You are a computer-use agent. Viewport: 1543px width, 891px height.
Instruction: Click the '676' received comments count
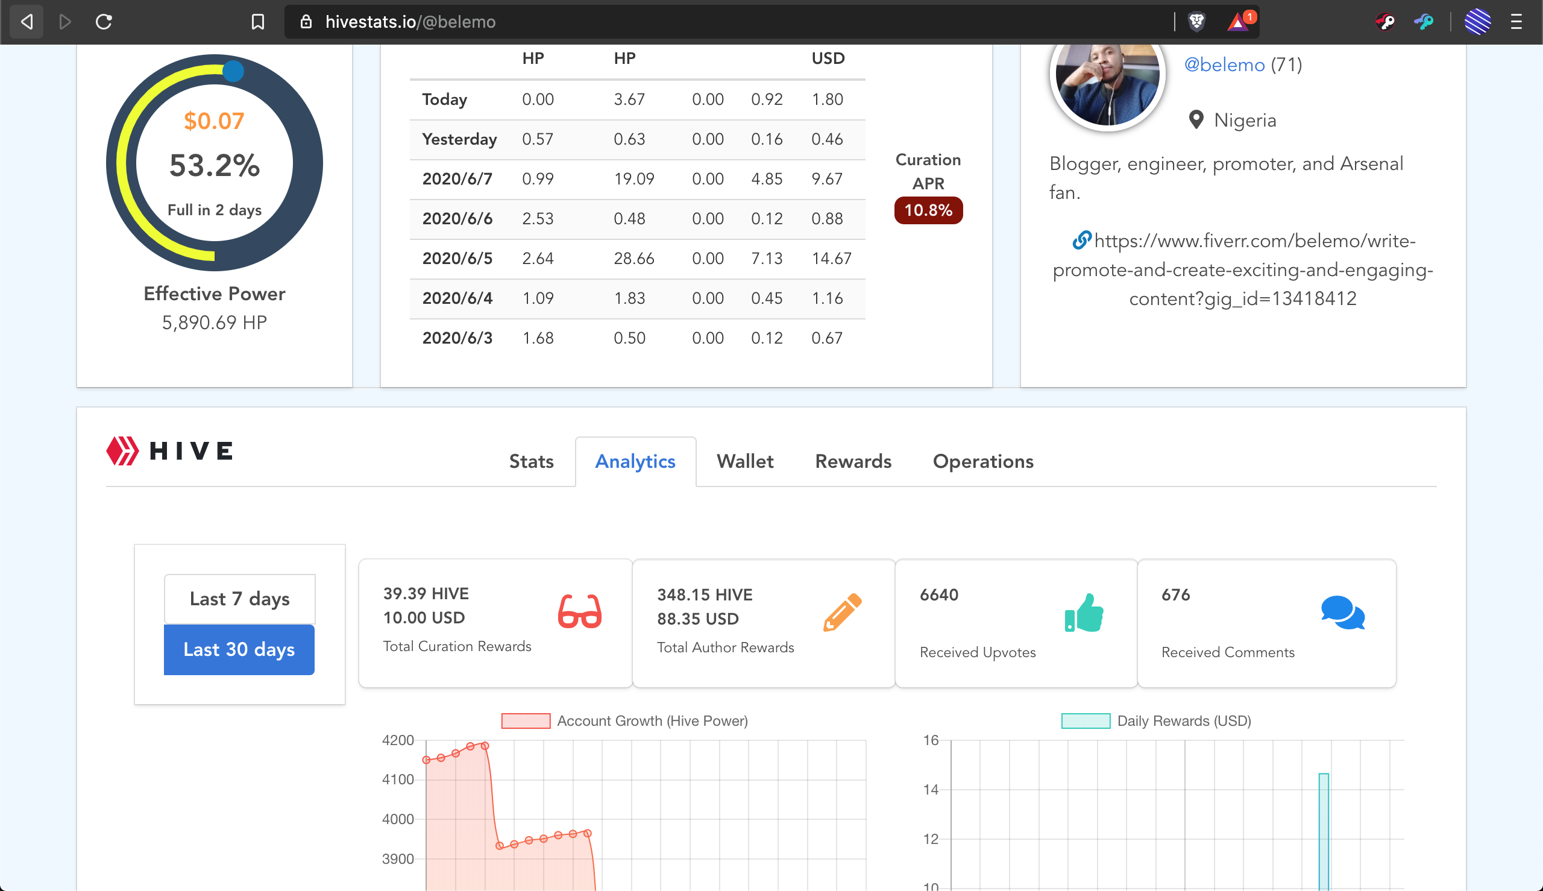point(1176,595)
